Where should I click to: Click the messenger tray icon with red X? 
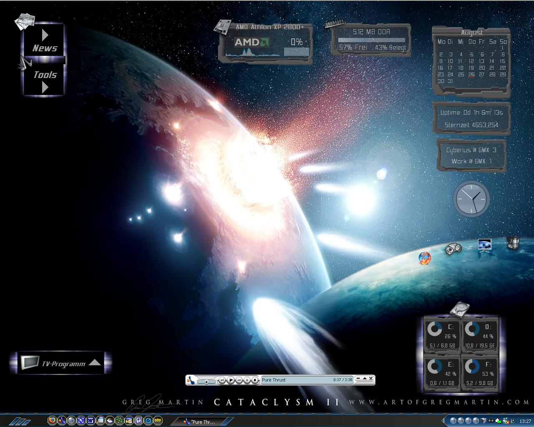tap(506, 421)
